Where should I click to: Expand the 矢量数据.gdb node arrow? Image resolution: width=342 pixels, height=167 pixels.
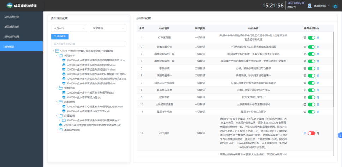tap(60, 120)
